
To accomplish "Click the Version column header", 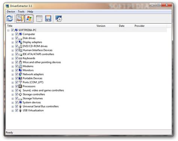I will pyautogui.click(x=101, y=26).
